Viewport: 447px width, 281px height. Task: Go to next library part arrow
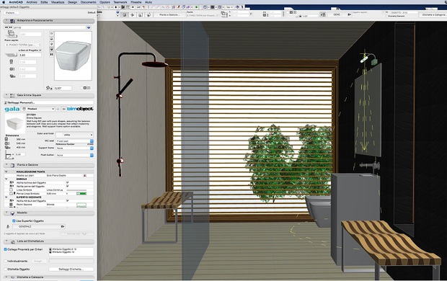[x=11, y=27]
